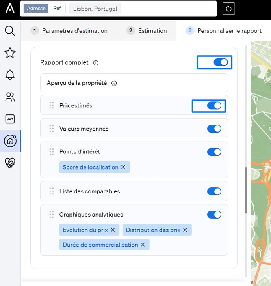Select the Adresse search mode
This screenshot has width=271, height=286.
(36, 8)
